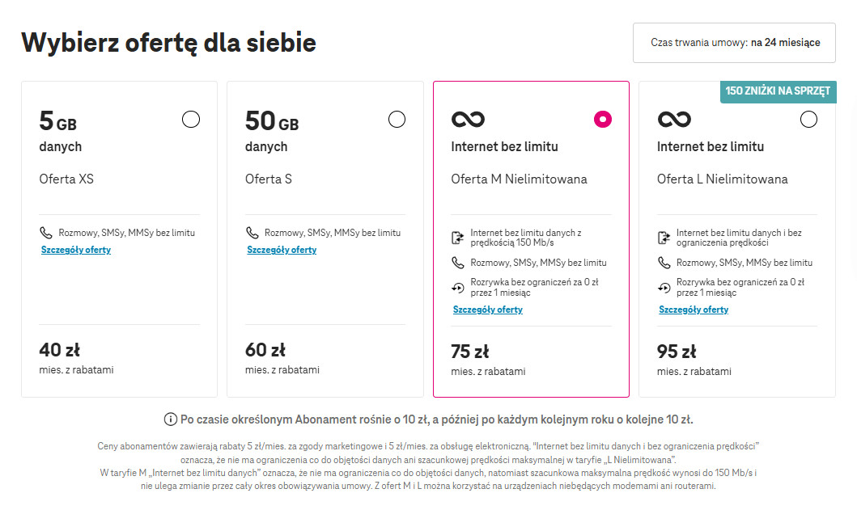View Szczegóły oferty for Oferta M Nielimitowana
The width and height of the screenshot is (857, 510).
pos(488,310)
